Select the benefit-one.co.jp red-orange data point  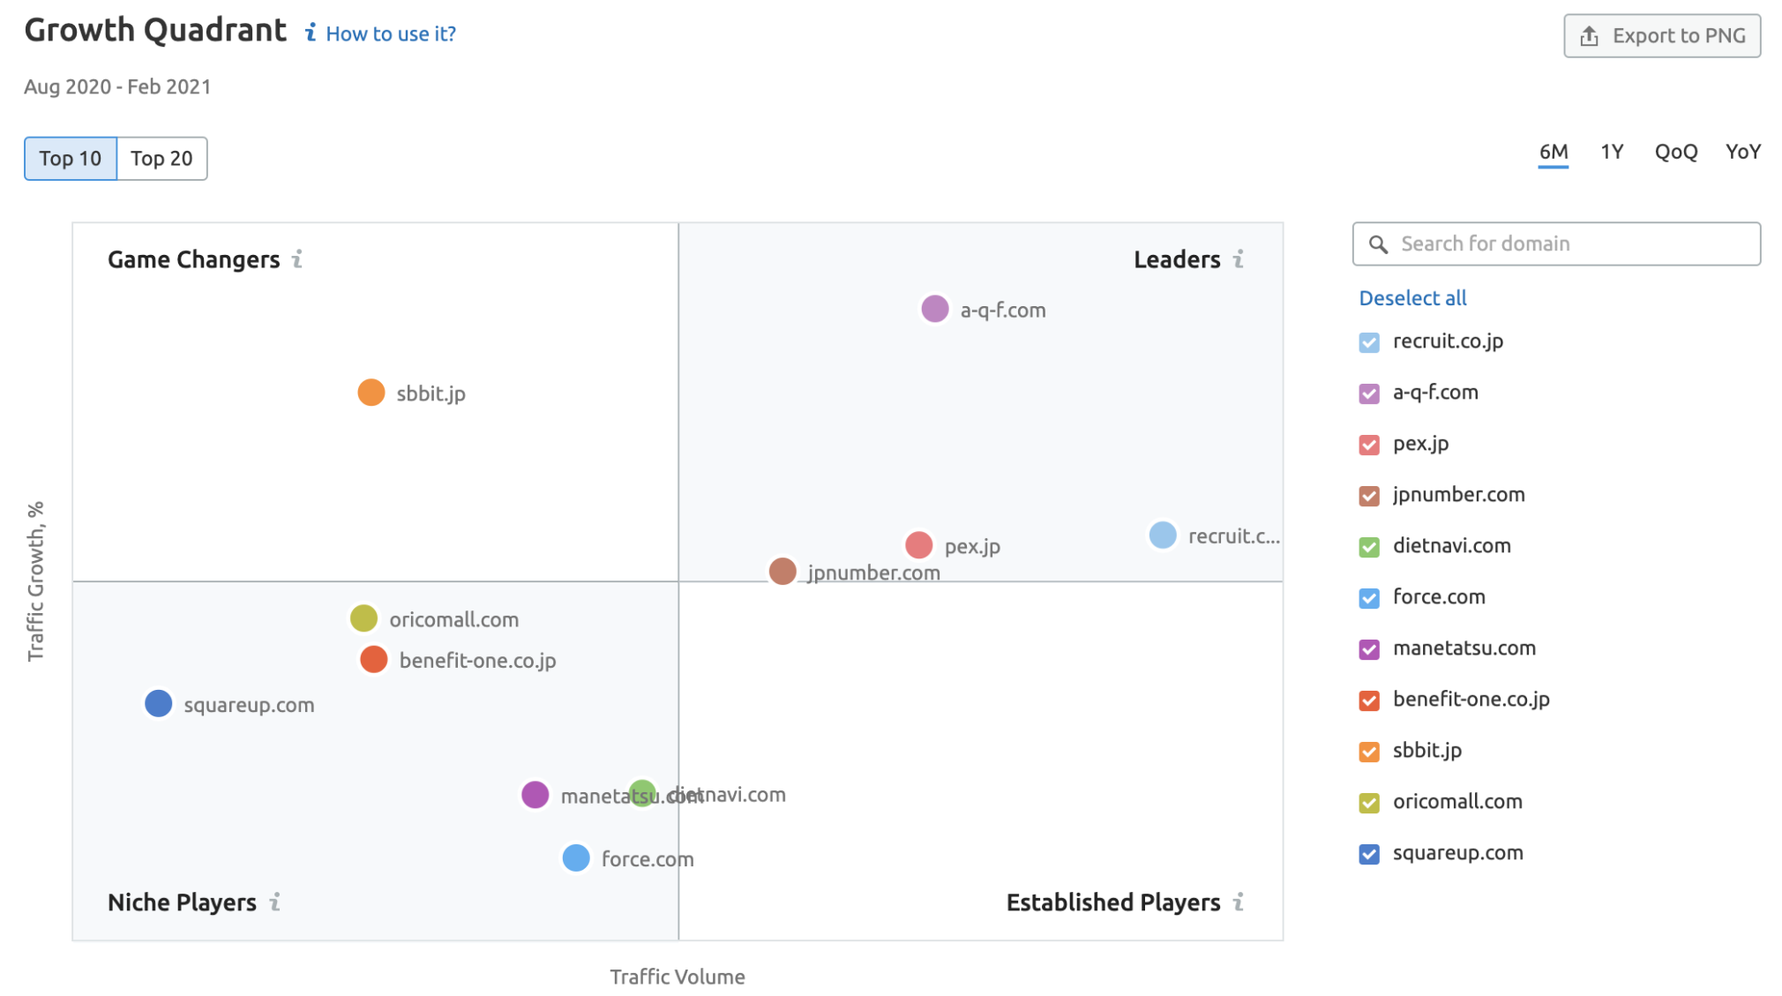(373, 659)
